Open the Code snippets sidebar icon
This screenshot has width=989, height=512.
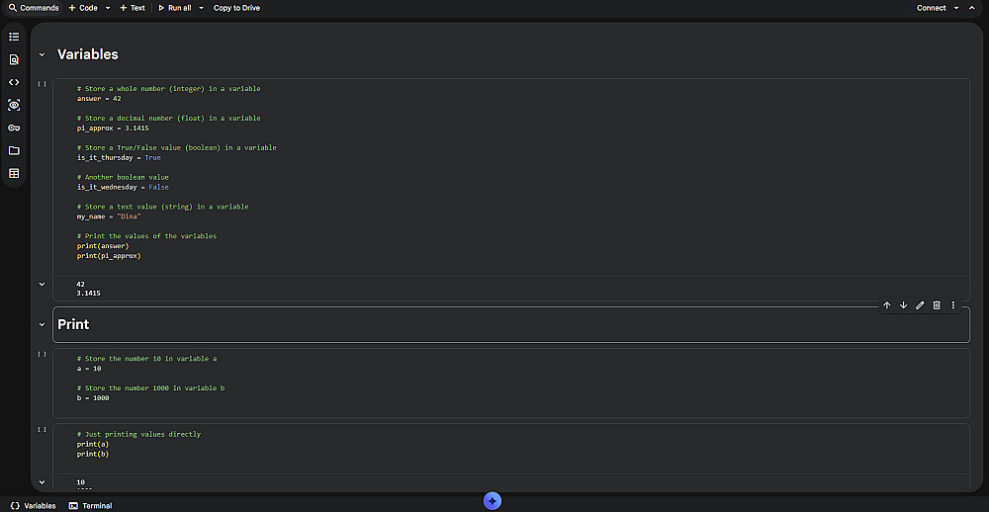[14, 82]
